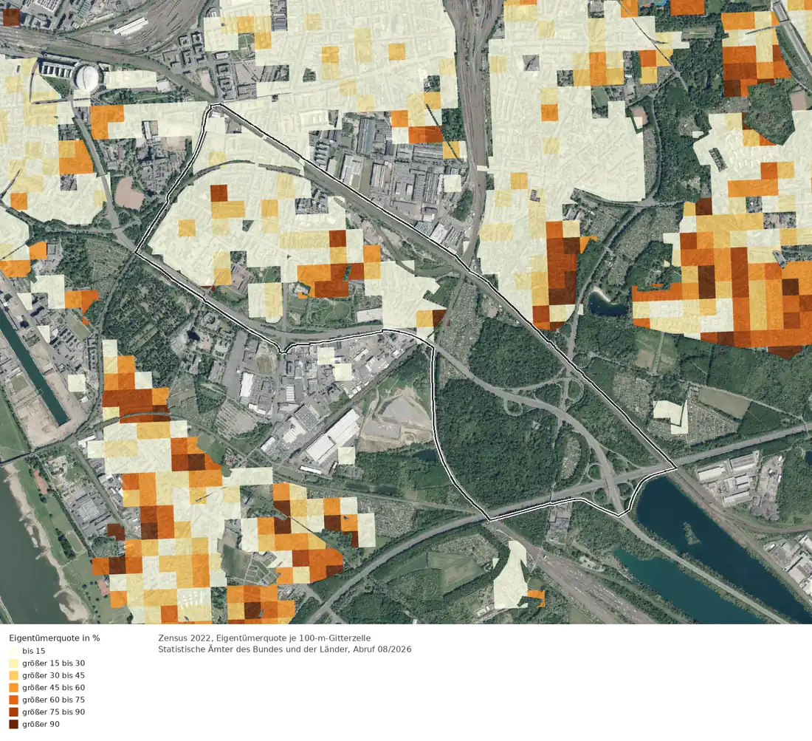Image resolution: width=812 pixels, height=741 pixels.
Task: Click the 'größer 90' legend label text
Action: [41, 725]
